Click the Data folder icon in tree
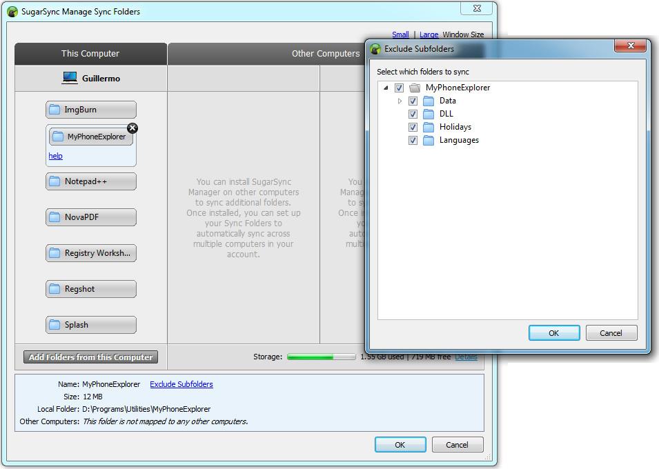Screen dimensions: 659x469 (x=429, y=101)
